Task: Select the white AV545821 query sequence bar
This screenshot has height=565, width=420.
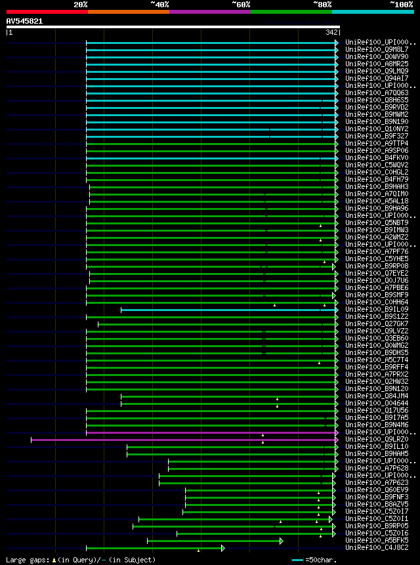Action: pyautogui.click(x=173, y=27)
